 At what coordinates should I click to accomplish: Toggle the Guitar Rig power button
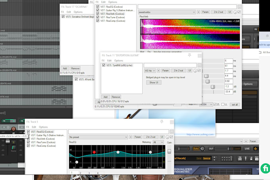coord(255,149)
